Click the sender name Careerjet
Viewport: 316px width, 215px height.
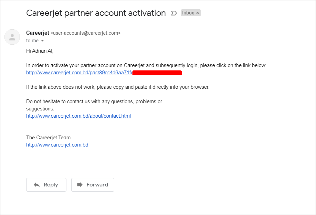(38, 33)
